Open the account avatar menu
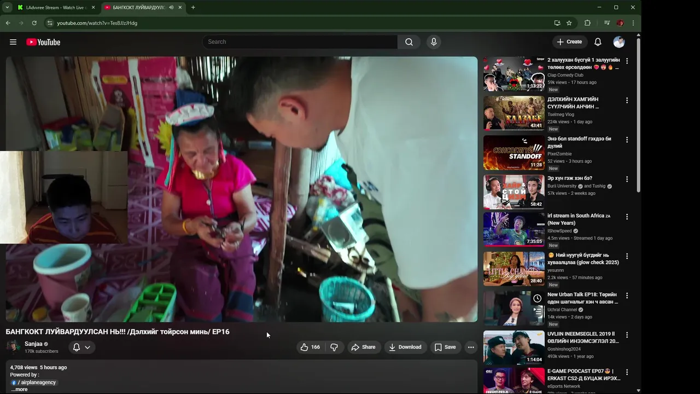700x394 pixels. [619, 42]
